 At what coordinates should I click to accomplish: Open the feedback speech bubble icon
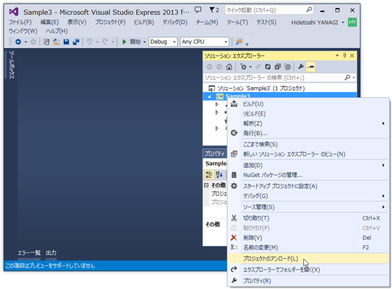(x=198, y=10)
